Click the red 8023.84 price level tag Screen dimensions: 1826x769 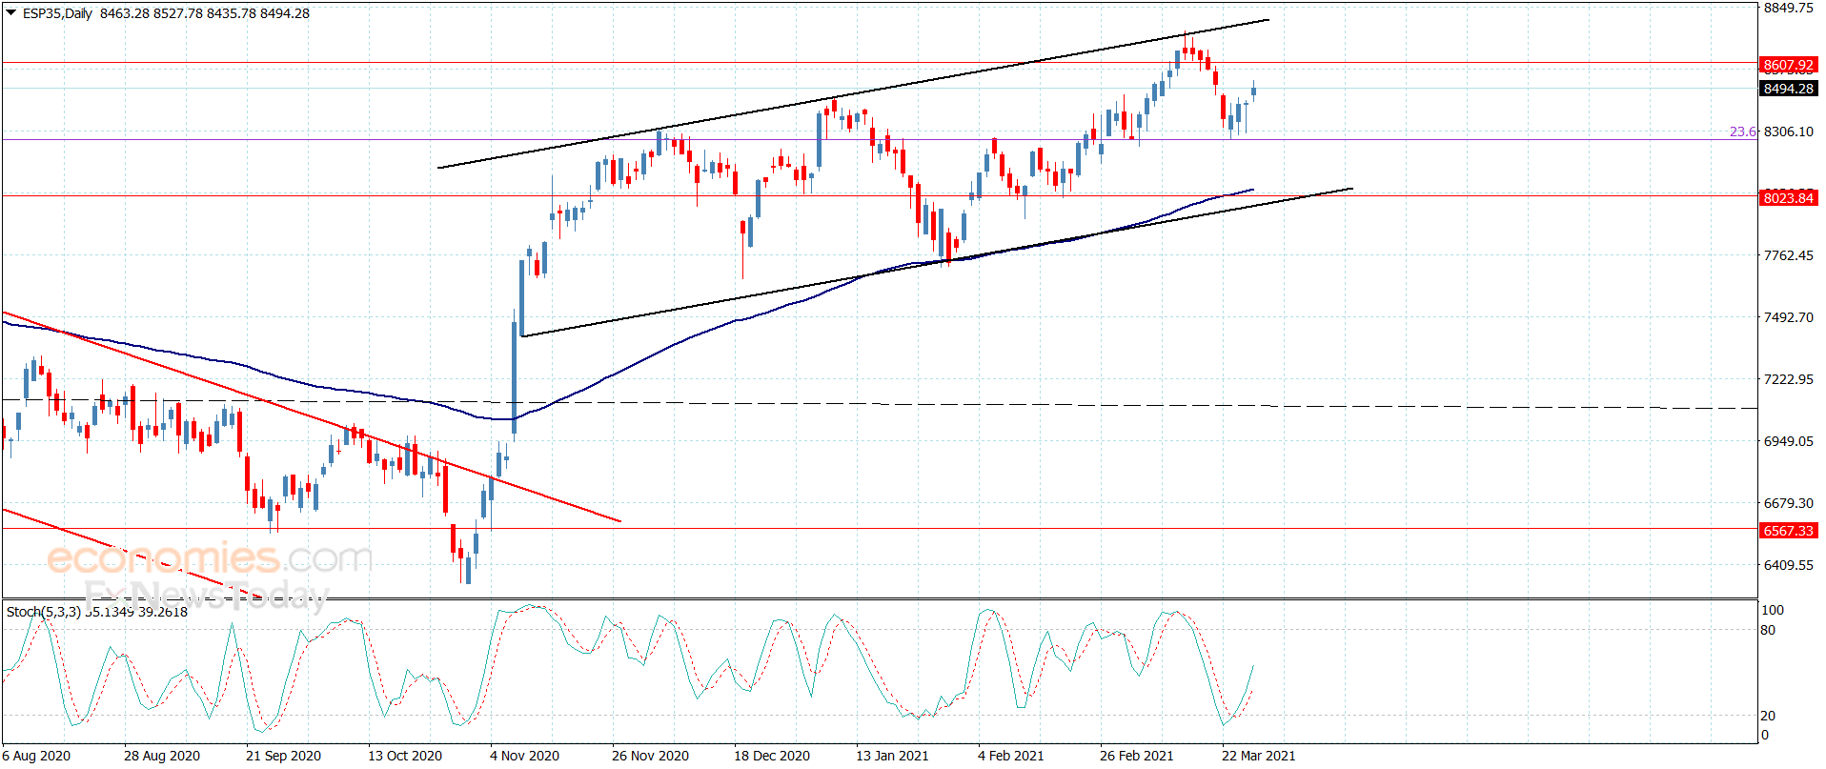click(x=1789, y=198)
